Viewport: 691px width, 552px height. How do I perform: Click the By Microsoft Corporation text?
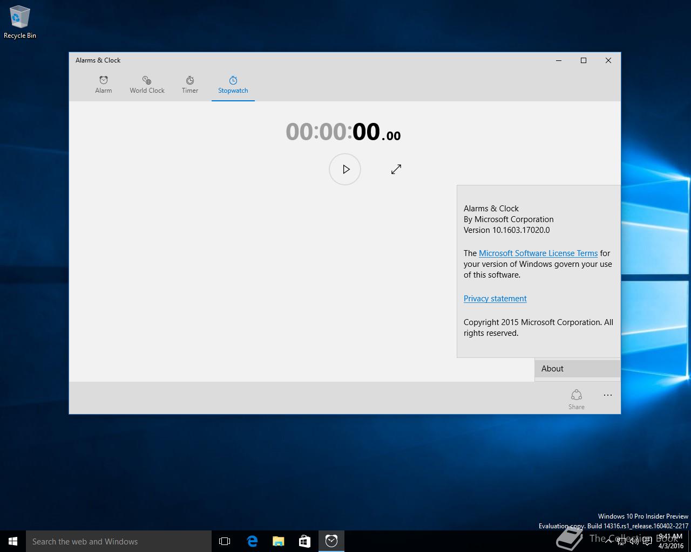pos(509,219)
